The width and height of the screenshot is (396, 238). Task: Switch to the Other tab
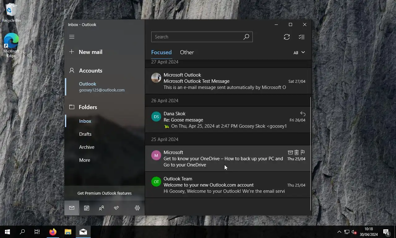tap(187, 52)
